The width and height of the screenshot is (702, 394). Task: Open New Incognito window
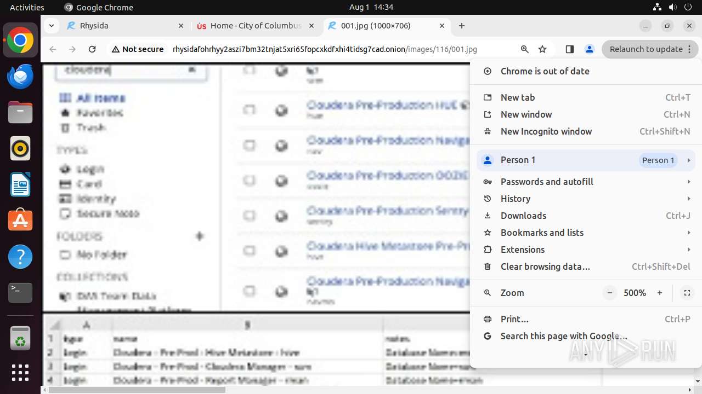(586, 131)
